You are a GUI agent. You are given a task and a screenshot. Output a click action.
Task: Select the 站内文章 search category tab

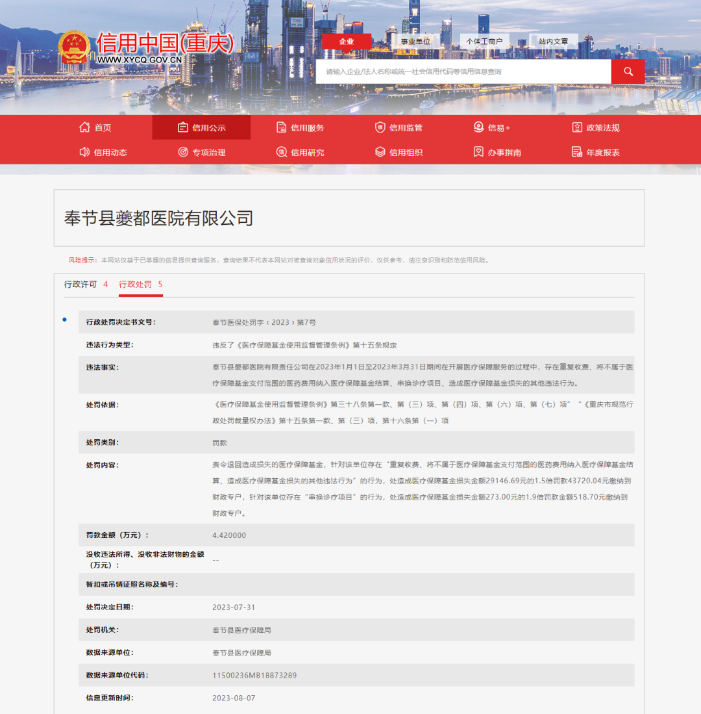(x=554, y=42)
